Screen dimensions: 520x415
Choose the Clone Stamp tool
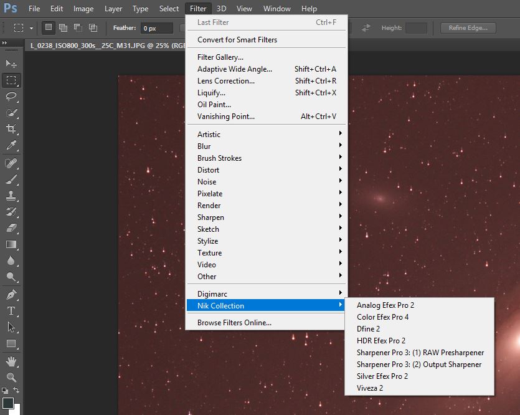(x=11, y=196)
